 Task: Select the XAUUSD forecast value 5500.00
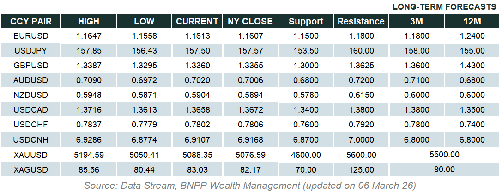[444, 155]
